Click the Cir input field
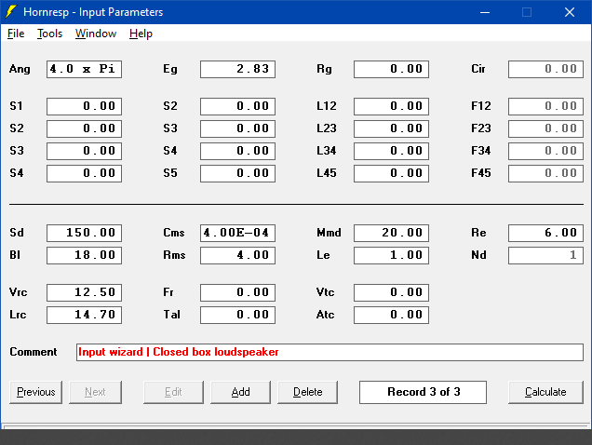 point(545,69)
